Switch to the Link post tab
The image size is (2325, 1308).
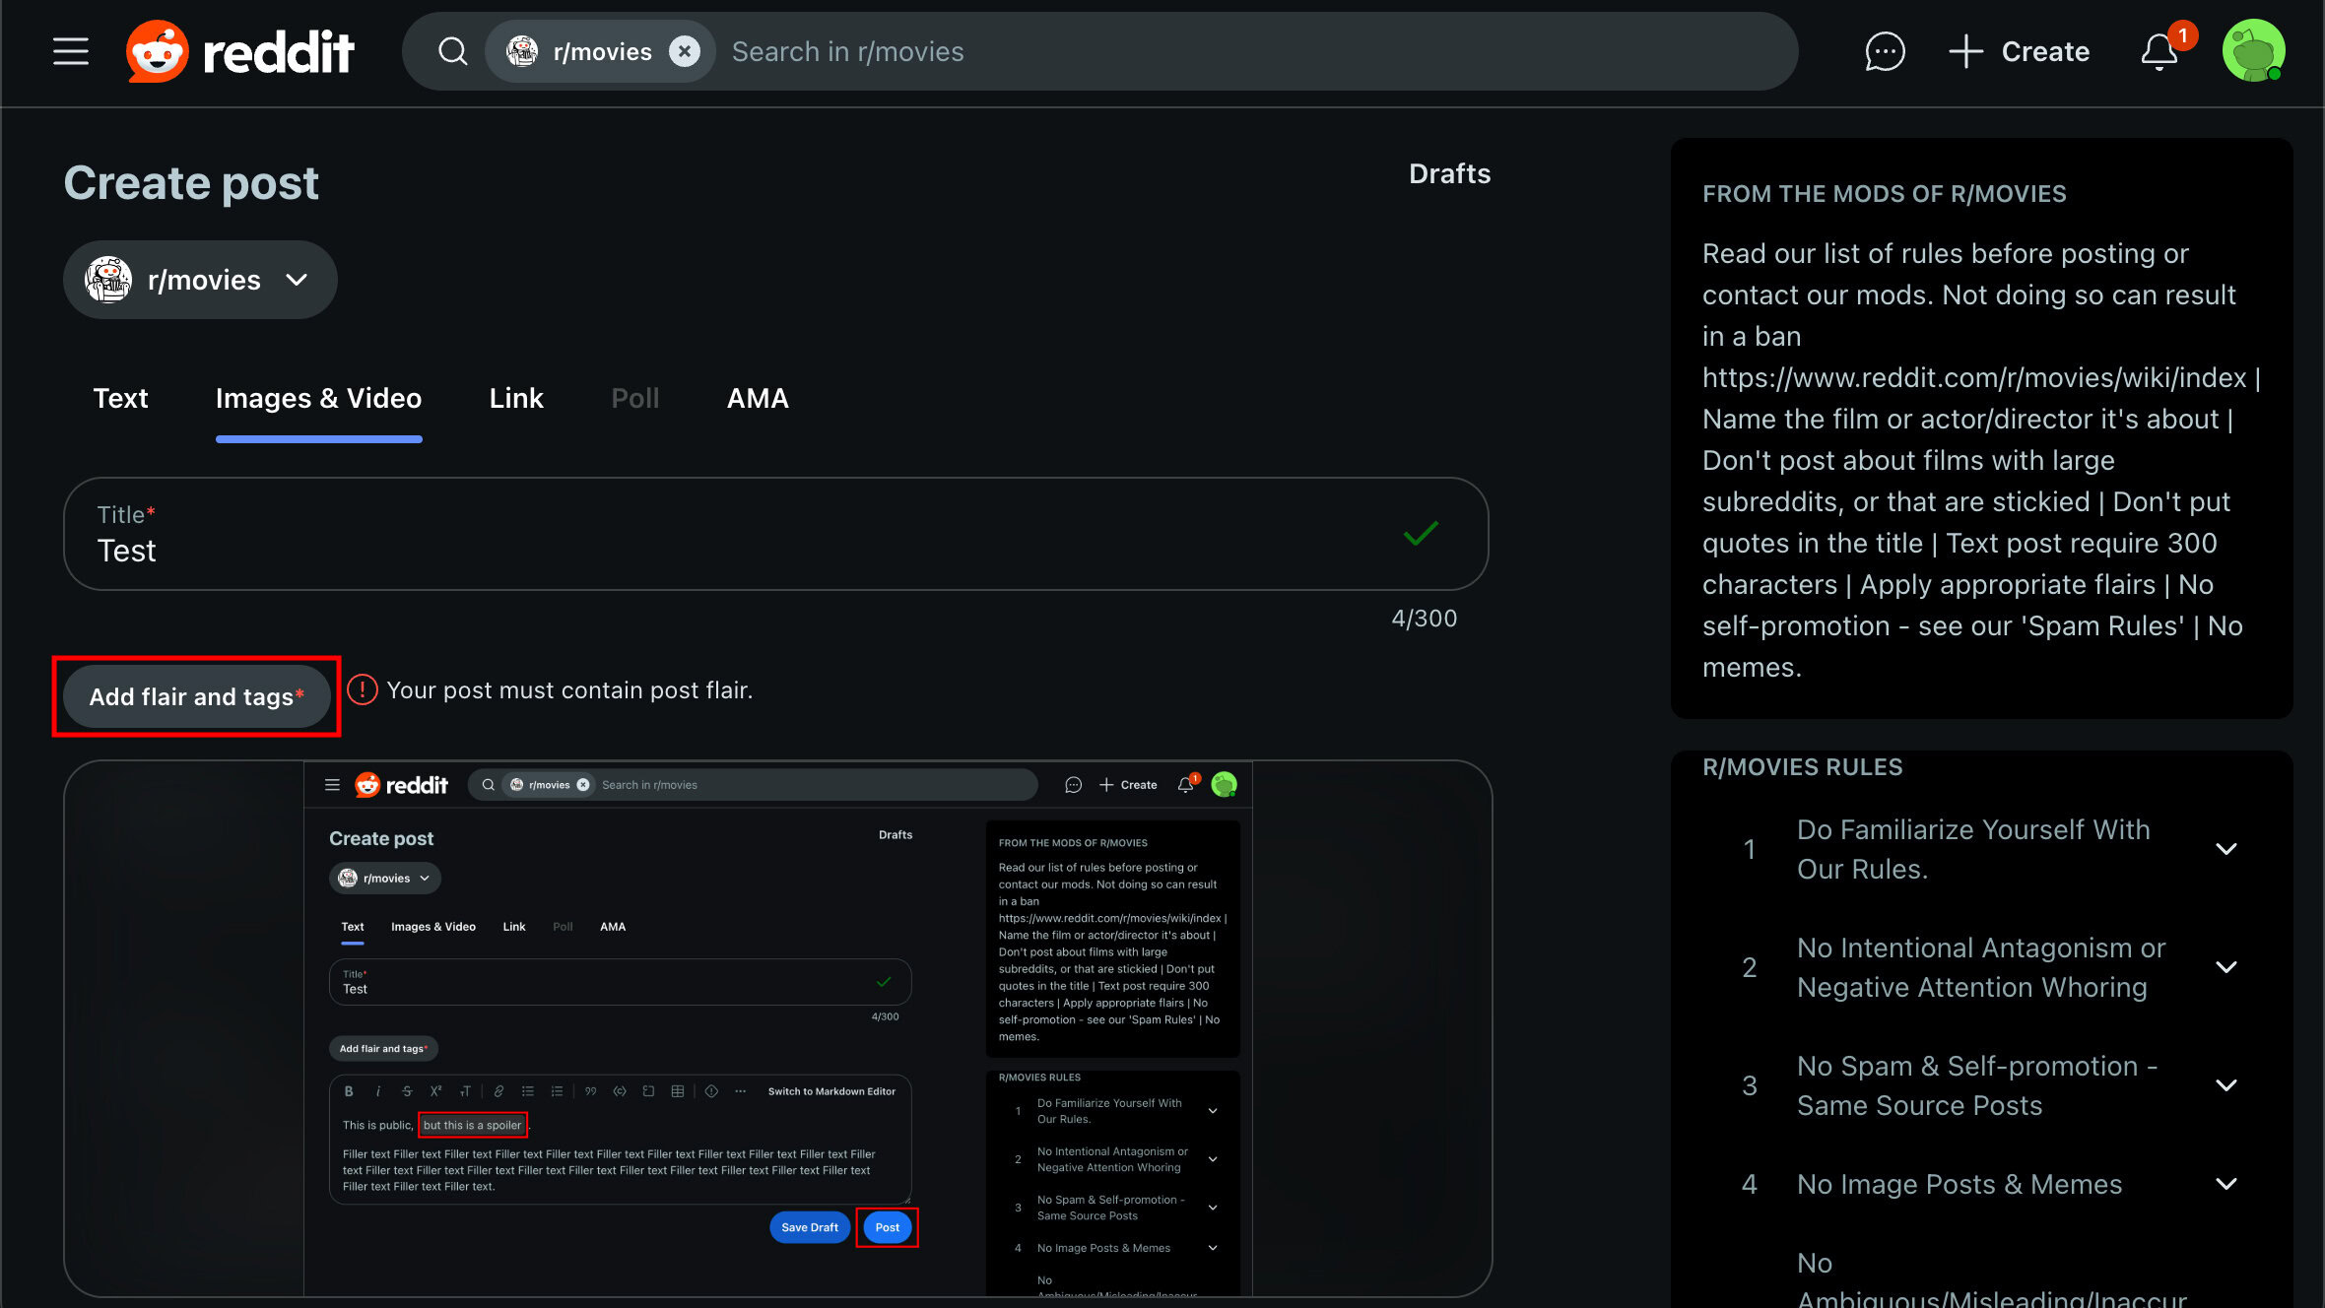coord(516,398)
